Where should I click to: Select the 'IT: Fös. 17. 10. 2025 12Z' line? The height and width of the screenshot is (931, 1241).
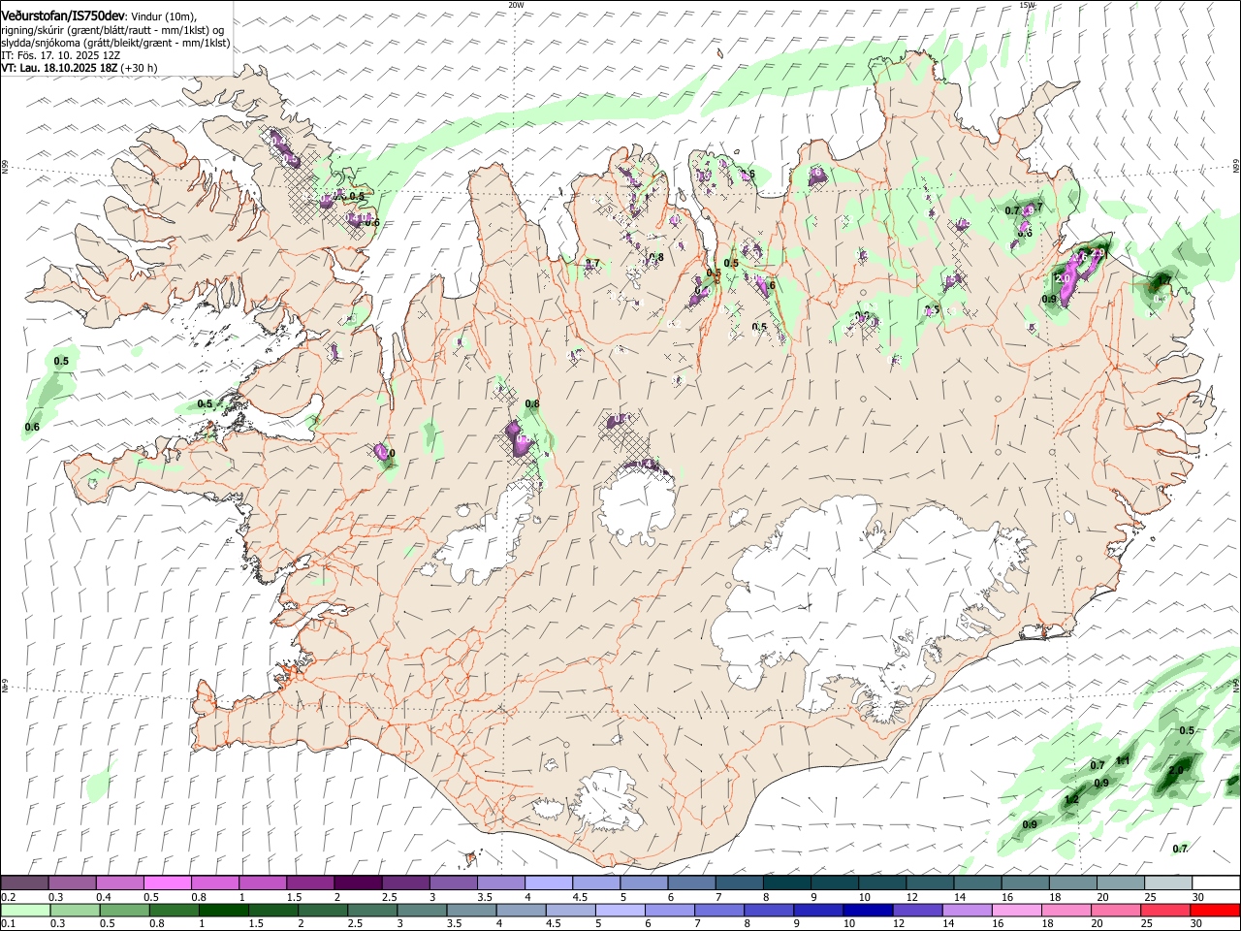click(x=60, y=55)
